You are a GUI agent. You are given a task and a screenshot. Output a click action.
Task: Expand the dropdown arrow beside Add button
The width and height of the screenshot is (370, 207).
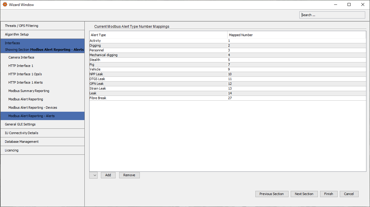coord(93,175)
